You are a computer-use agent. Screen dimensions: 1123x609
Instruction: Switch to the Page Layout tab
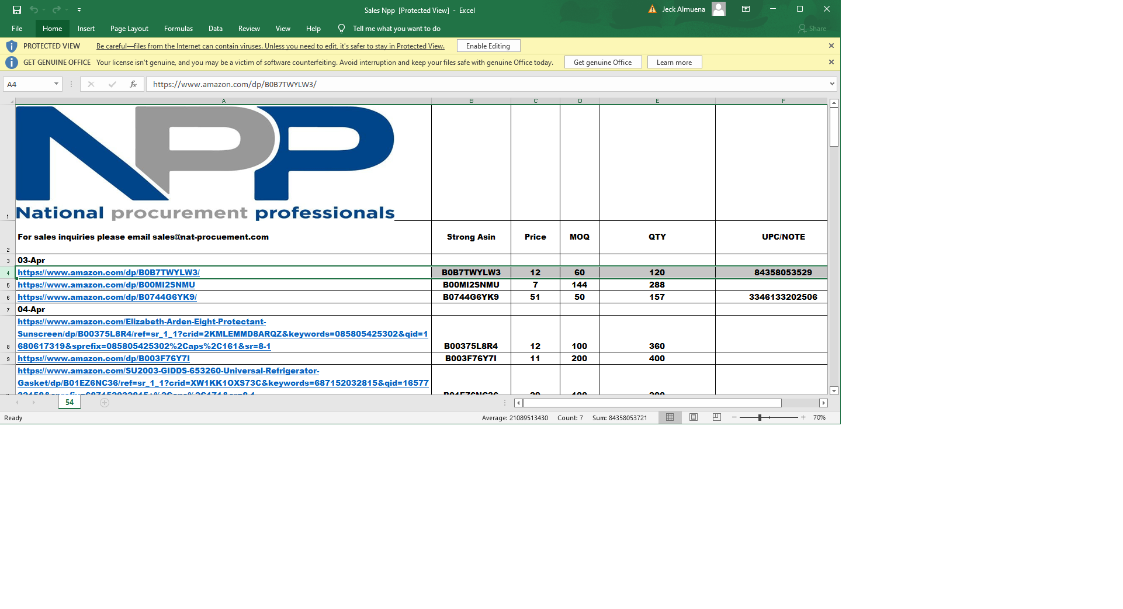click(x=129, y=29)
